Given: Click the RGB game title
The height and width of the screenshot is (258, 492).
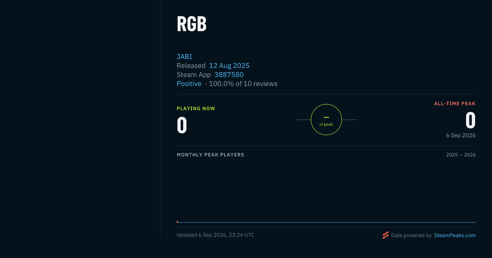Looking at the screenshot, I should click(x=191, y=24).
